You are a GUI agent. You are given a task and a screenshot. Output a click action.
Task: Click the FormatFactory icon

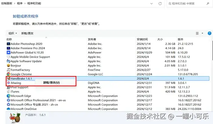(9, 70)
